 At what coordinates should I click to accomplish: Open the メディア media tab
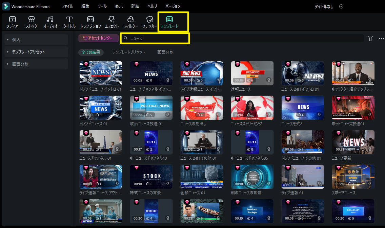pos(13,22)
